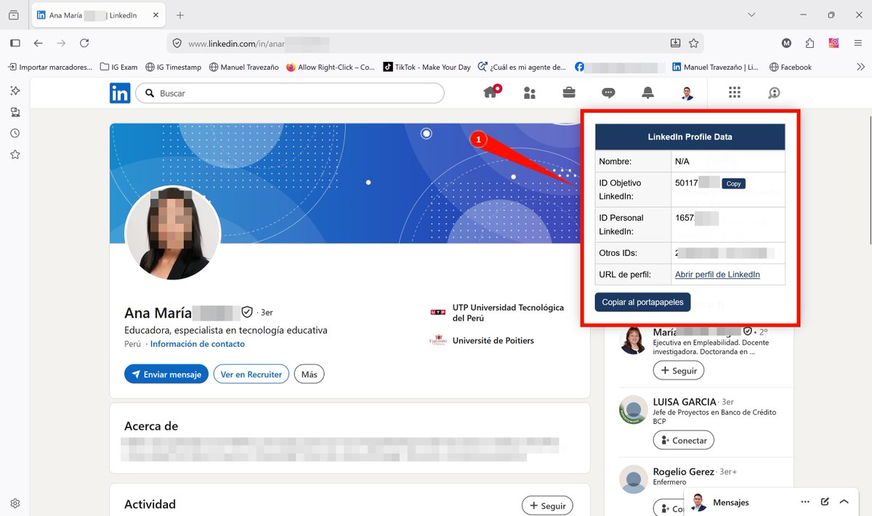Expand the Mensajes panel chevron

844,501
